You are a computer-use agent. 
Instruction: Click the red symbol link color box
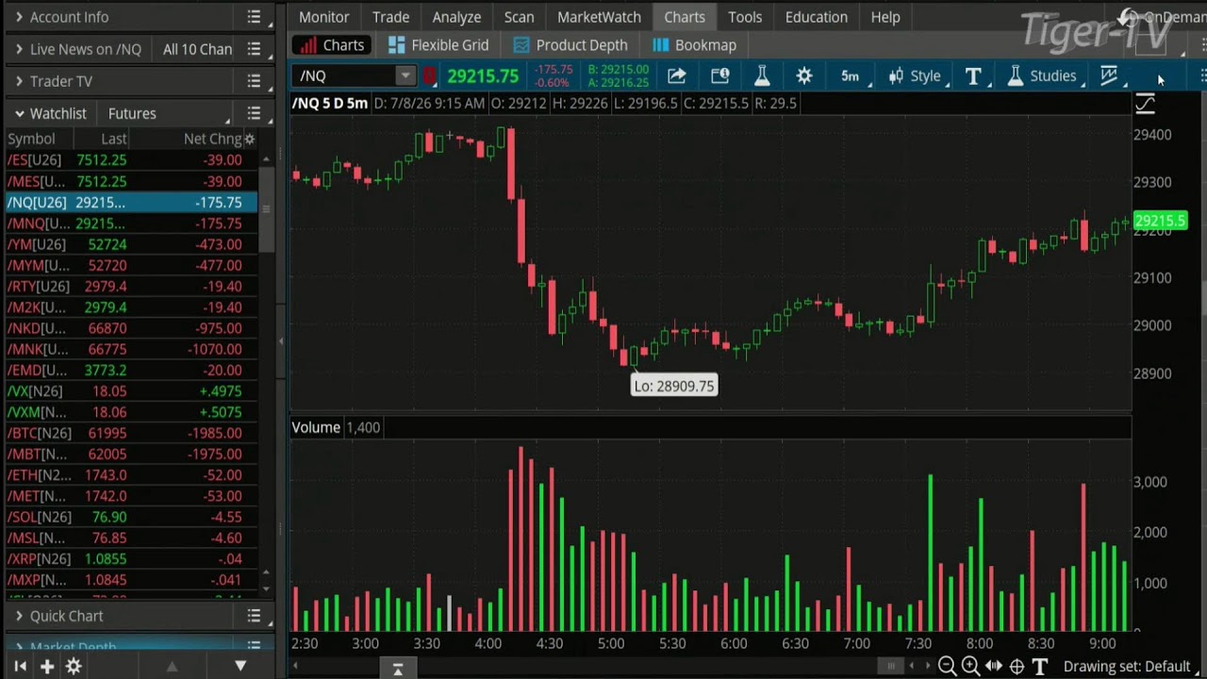(x=430, y=76)
